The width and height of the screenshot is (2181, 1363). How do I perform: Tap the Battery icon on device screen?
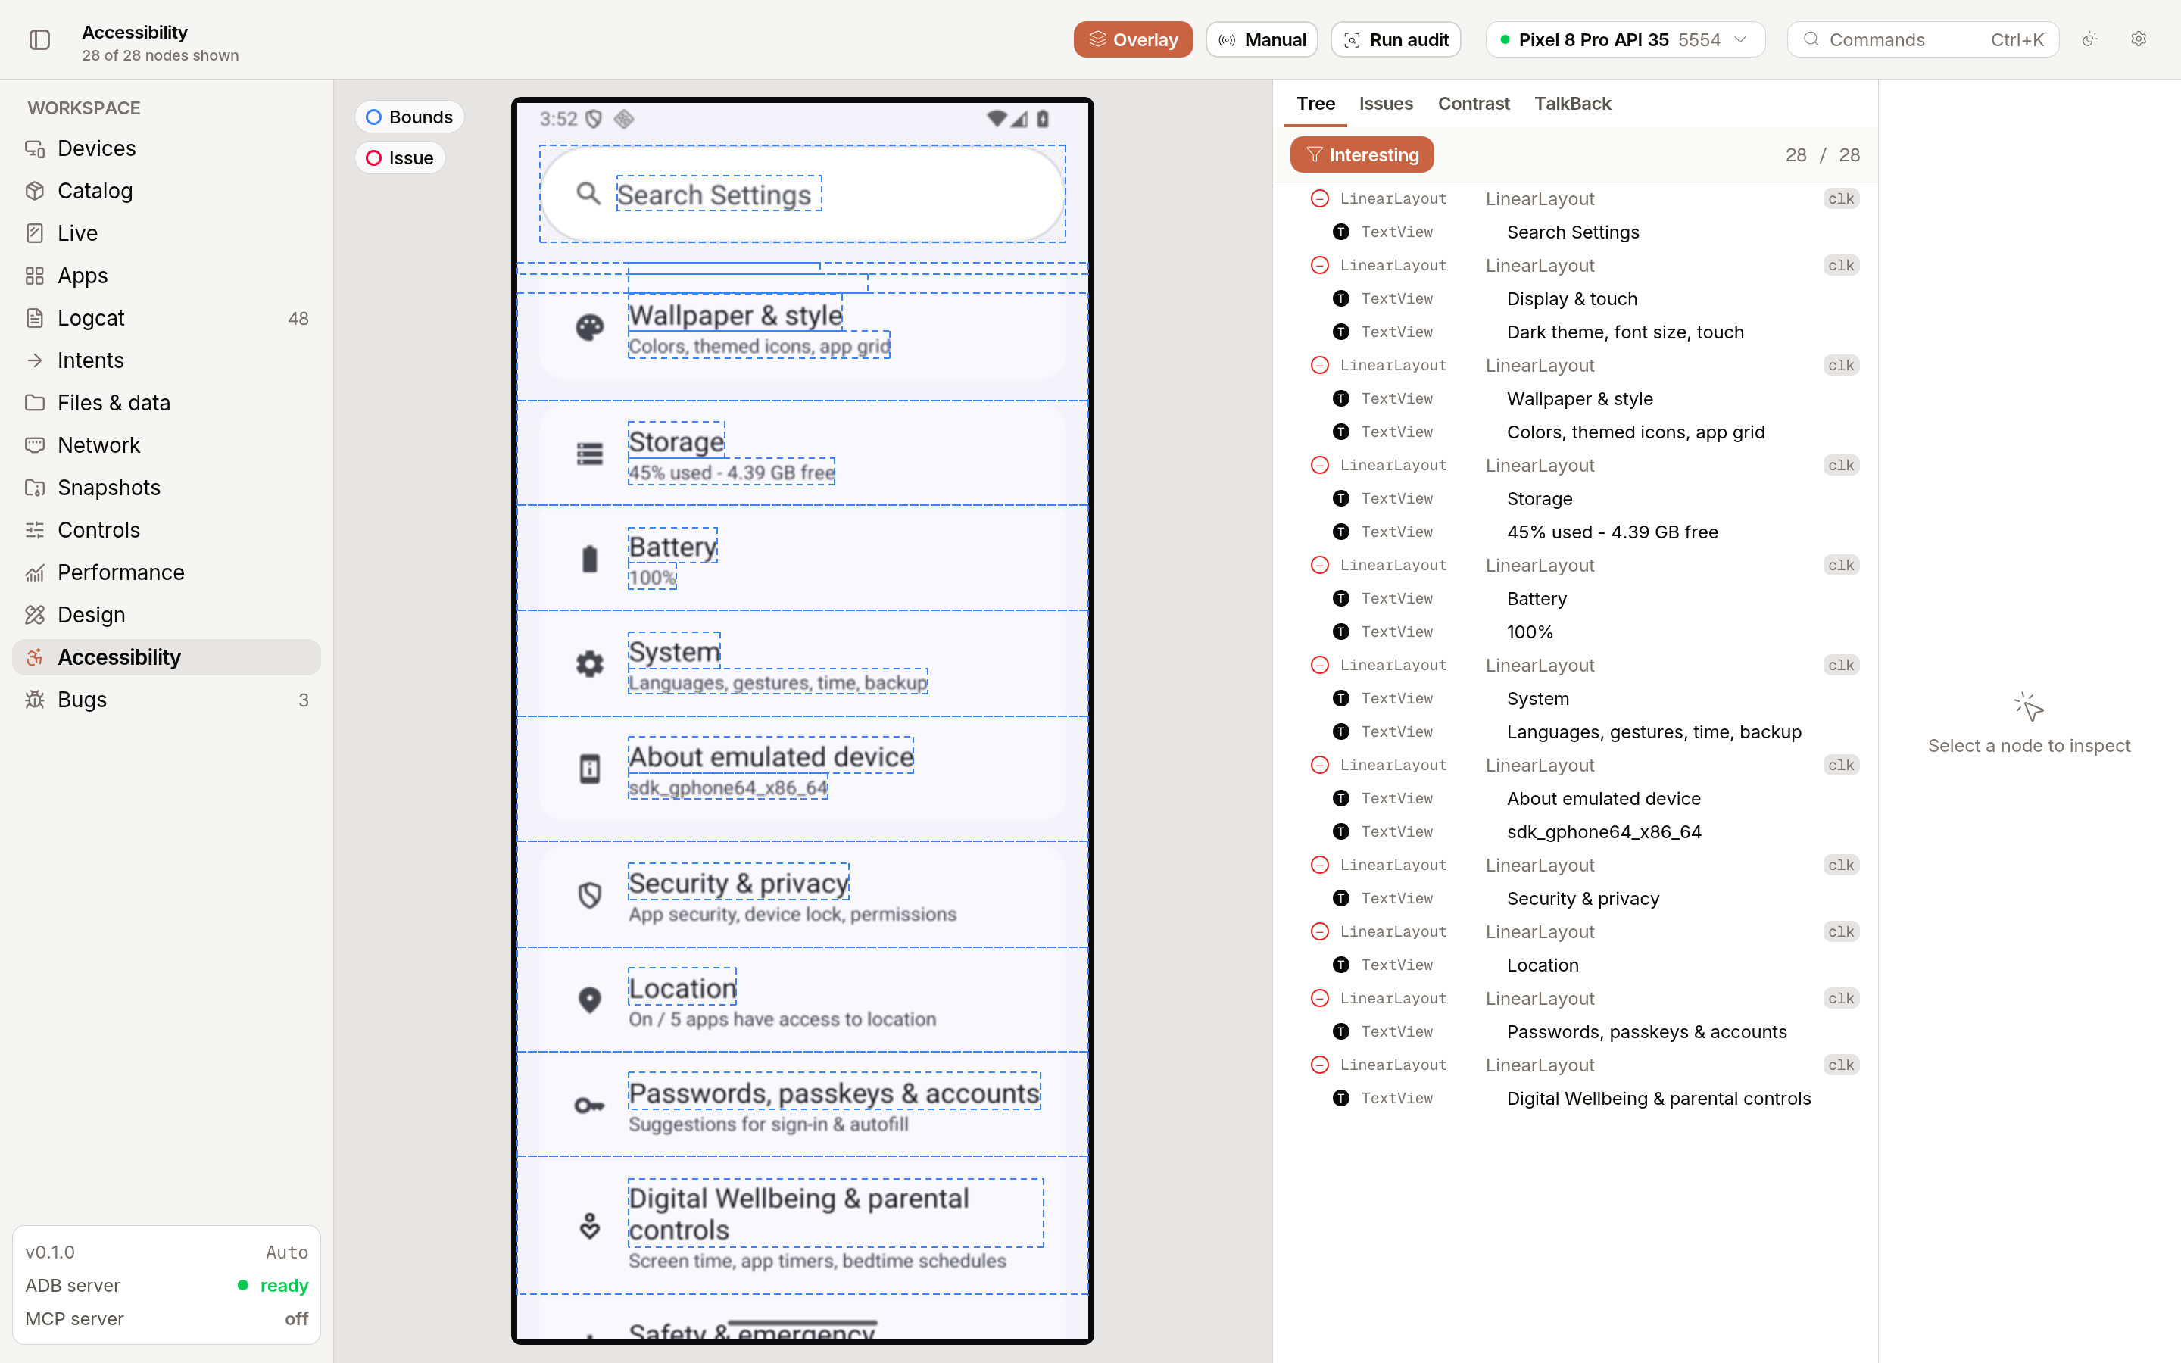(x=589, y=559)
